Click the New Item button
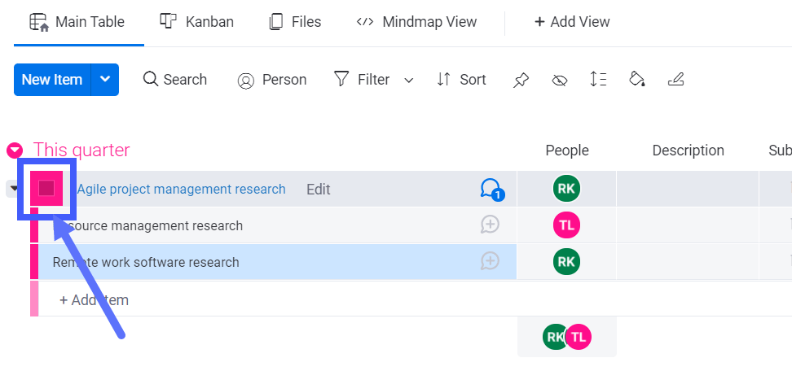792x371 pixels. pyautogui.click(x=52, y=80)
